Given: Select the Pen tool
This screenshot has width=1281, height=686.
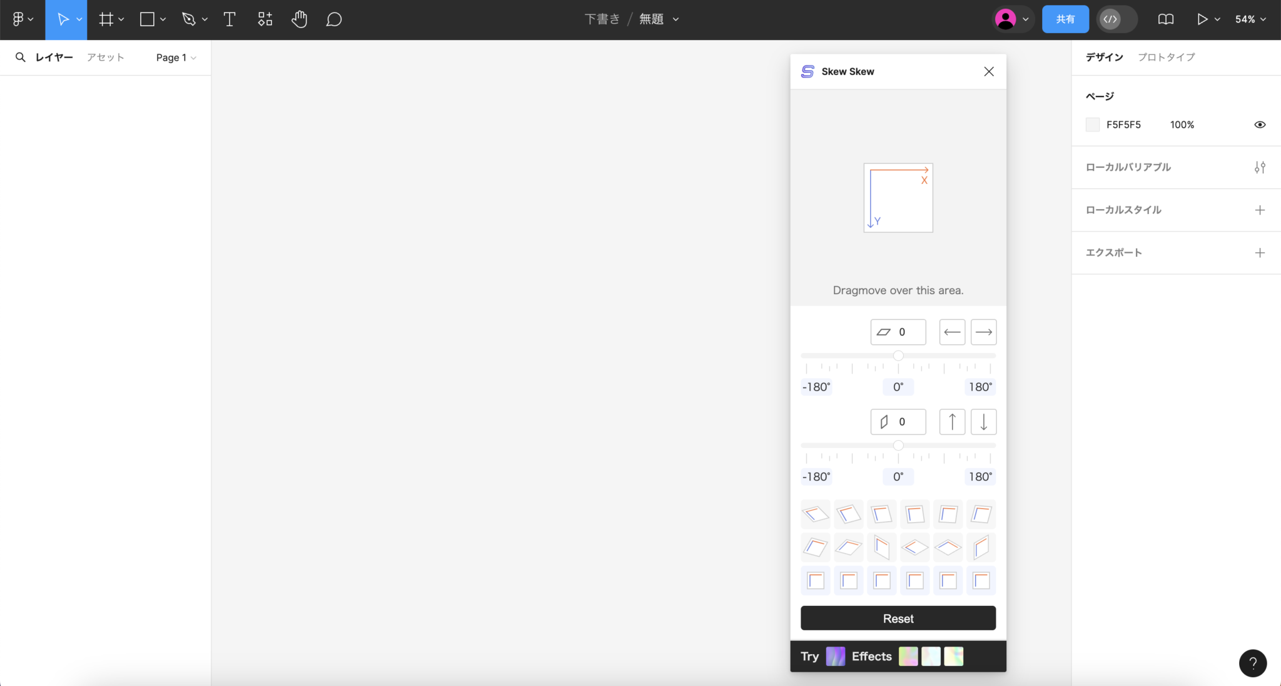Looking at the screenshot, I should (190, 19).
